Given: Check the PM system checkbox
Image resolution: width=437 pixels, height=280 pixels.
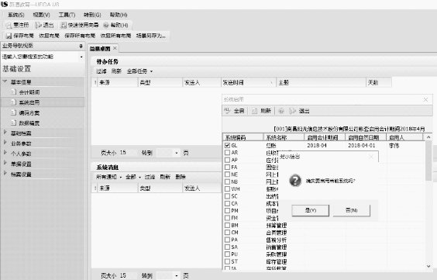Looking at the screenshot, I should (x=228, y=210).
